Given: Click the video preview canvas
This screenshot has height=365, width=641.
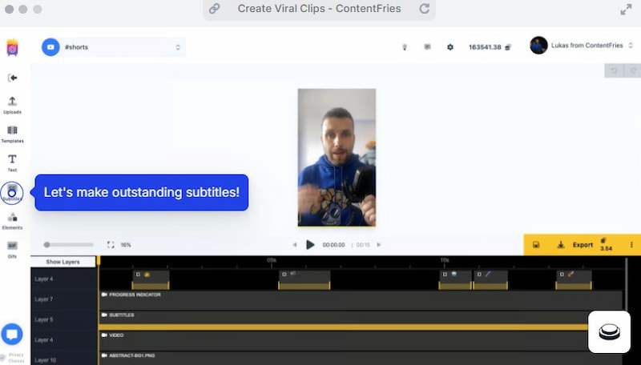Looking at the screenshot, I should tap(337, 158).
